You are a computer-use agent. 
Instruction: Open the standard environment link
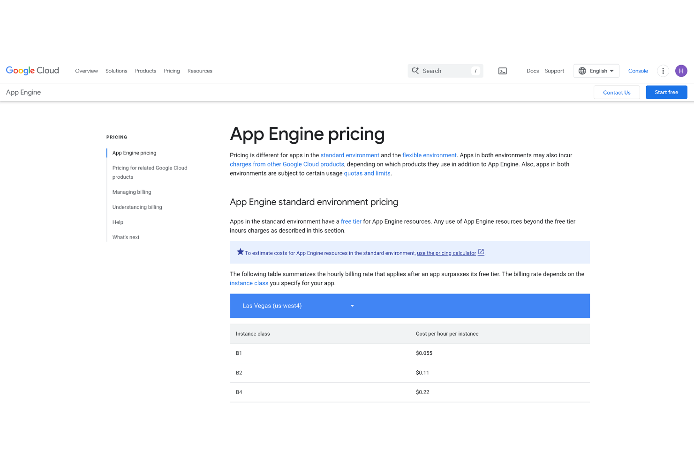pyautogui.click(x=350, y=155)
